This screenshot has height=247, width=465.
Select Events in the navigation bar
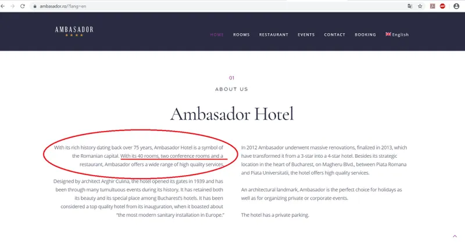tap(306, 35)
